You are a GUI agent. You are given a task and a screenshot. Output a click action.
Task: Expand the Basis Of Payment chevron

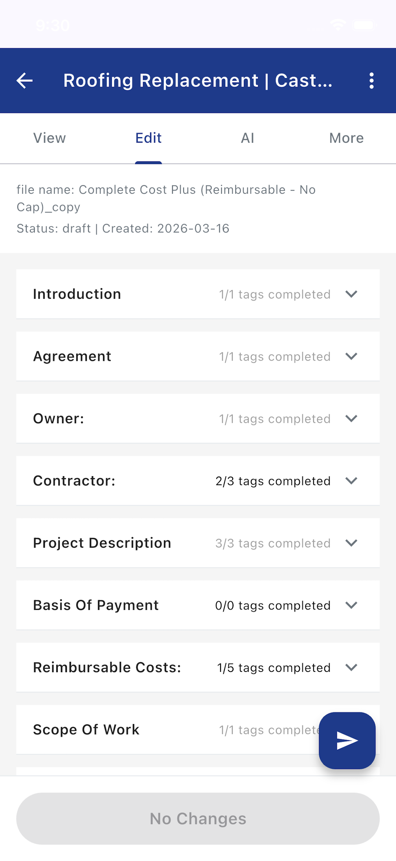[x=351, y=605]
